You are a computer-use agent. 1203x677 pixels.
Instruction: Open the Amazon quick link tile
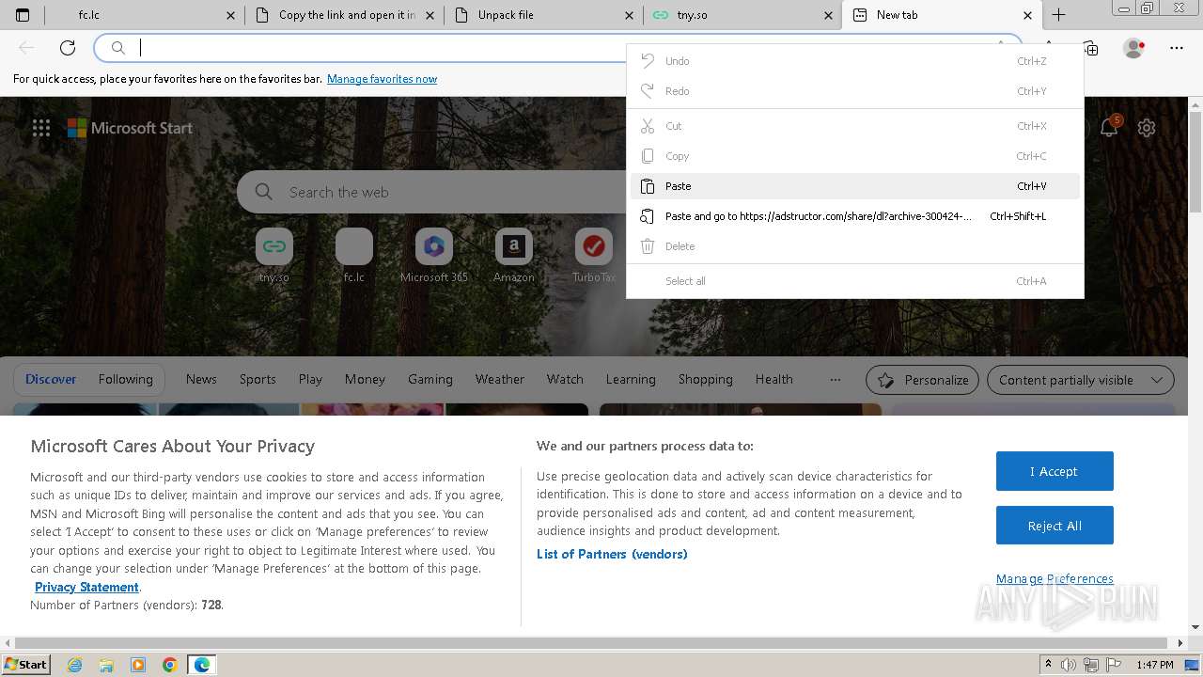click(514, 256)
